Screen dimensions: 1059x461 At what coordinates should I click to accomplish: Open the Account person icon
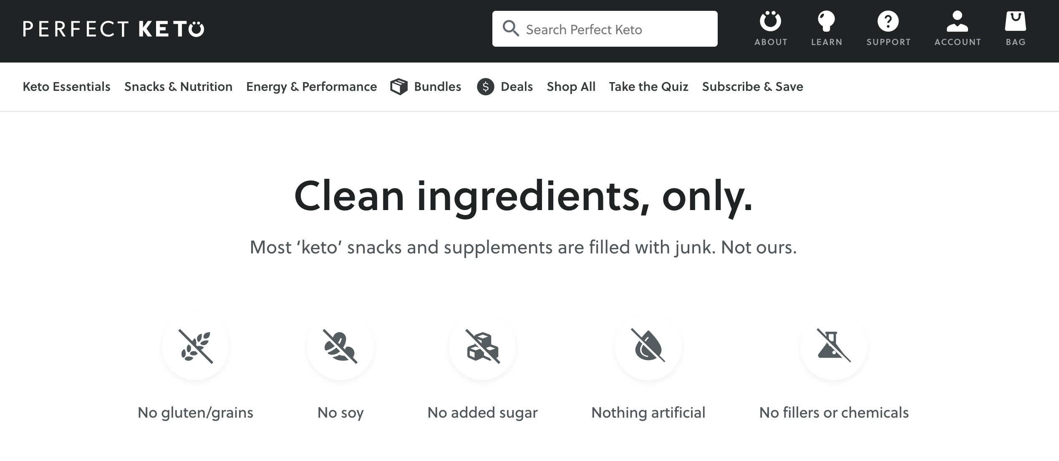pos(957,21)
